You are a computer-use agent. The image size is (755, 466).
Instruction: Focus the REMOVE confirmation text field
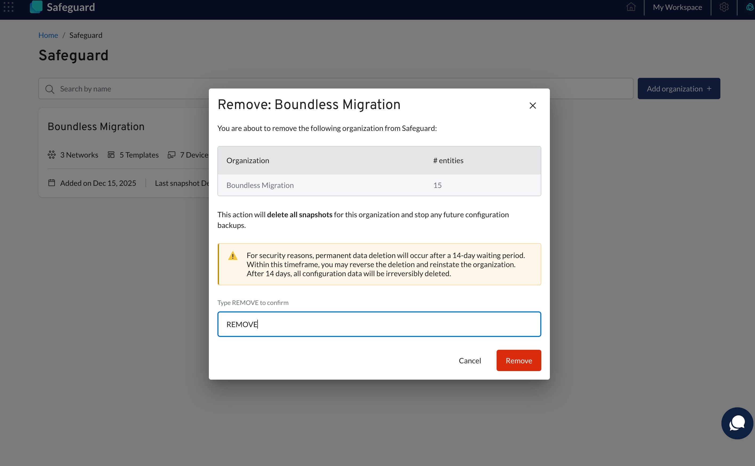[x=379, y=324]
